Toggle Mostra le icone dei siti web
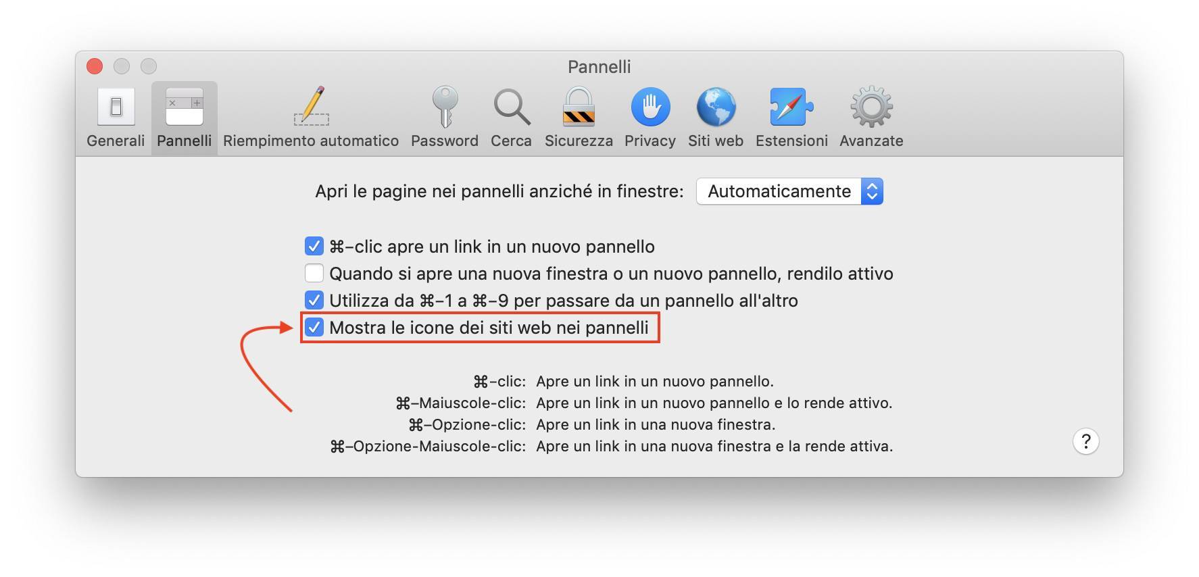Viewport: 1199px width, 577px height. pos(314,327)
